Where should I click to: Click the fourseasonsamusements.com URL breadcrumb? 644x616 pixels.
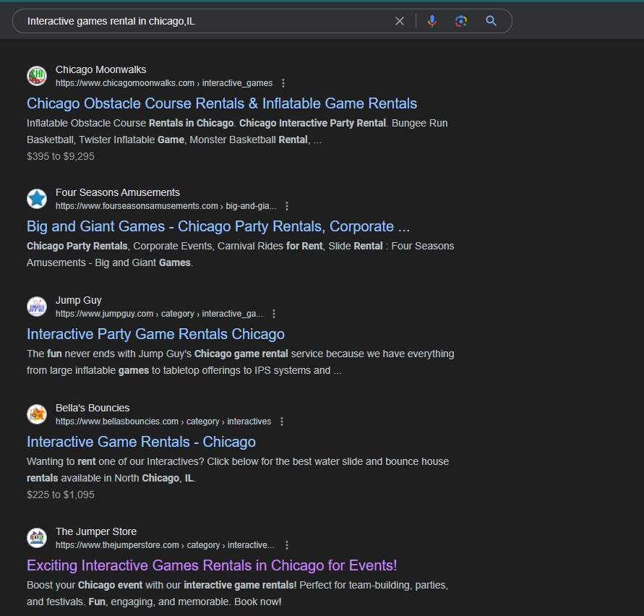166,206
